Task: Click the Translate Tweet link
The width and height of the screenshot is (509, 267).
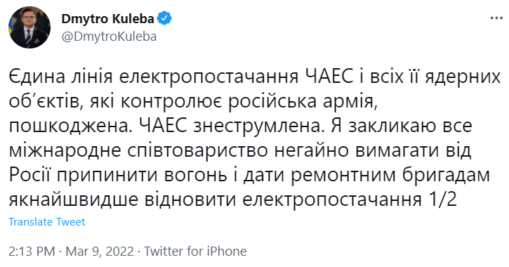Action: pyautogui.click(x=47, y=222)
